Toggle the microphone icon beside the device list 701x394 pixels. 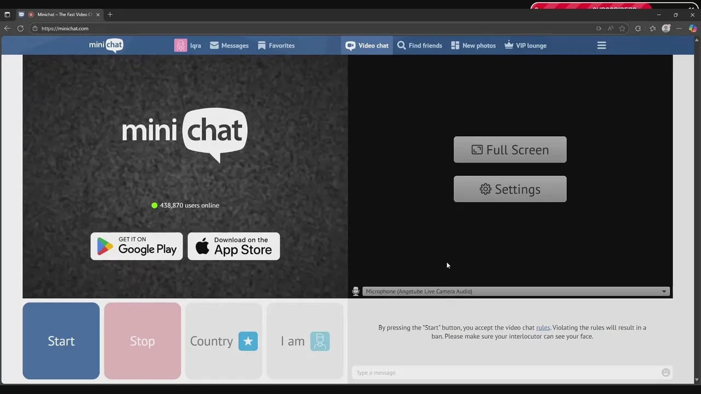(x=355, y=292)
